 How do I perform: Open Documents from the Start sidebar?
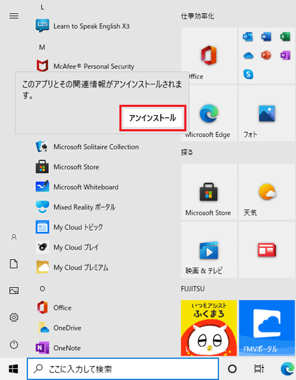pos(14,263)
